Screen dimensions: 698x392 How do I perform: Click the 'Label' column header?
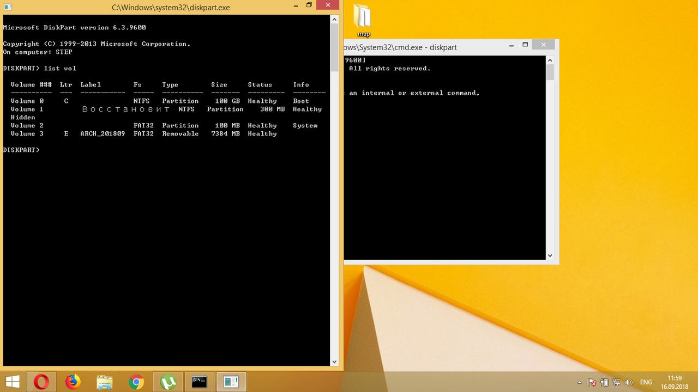coord(91,84)
